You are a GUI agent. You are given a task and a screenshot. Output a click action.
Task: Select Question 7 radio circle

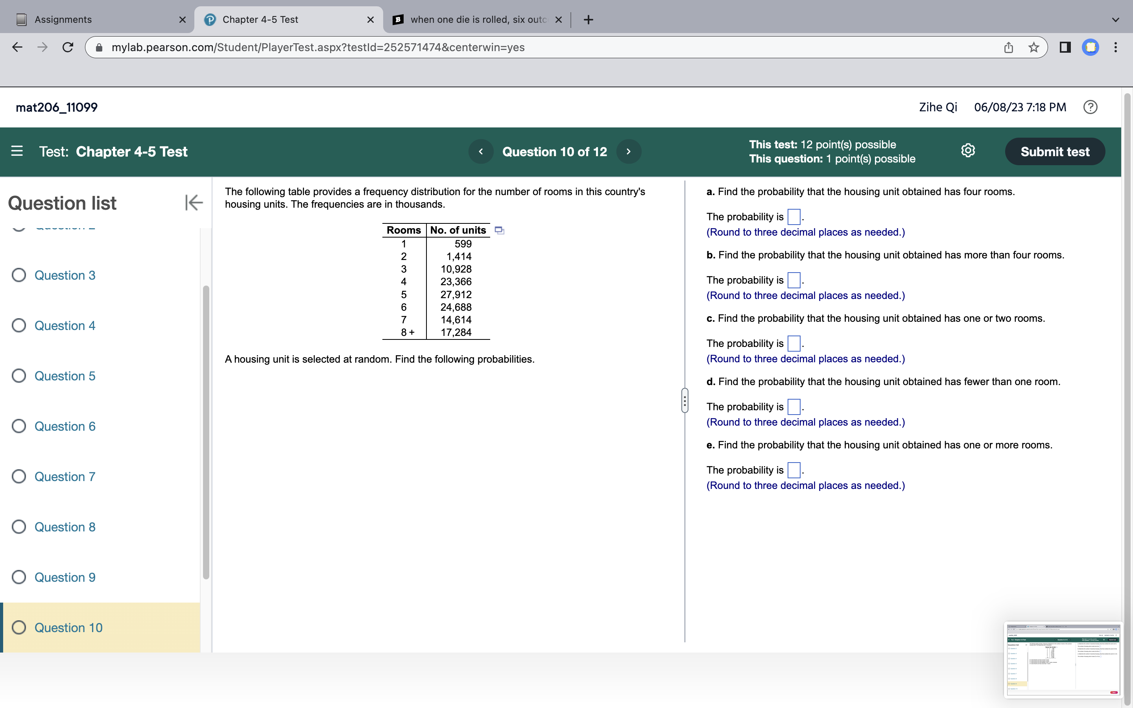[x=19, y=477]
